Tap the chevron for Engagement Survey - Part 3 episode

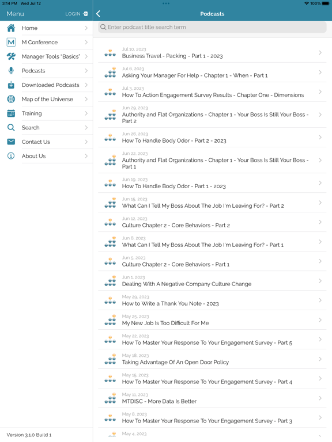click(x=320, y=418)
